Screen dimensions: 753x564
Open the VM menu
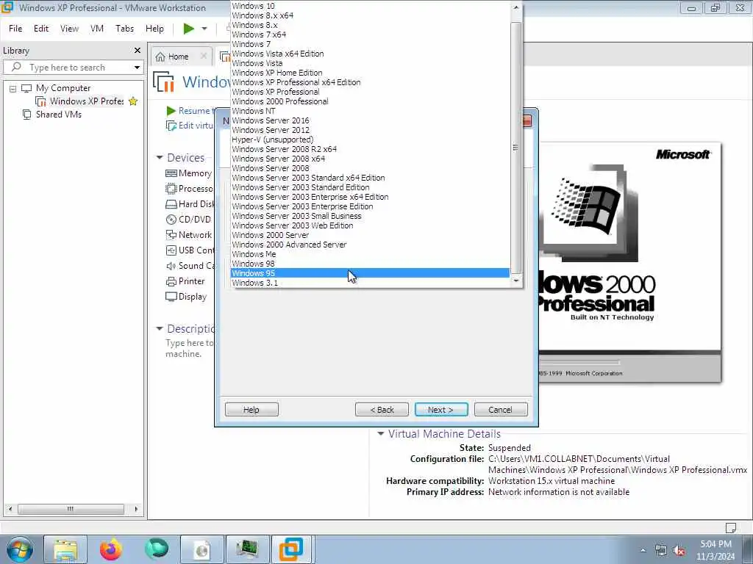tap(97, 29)
